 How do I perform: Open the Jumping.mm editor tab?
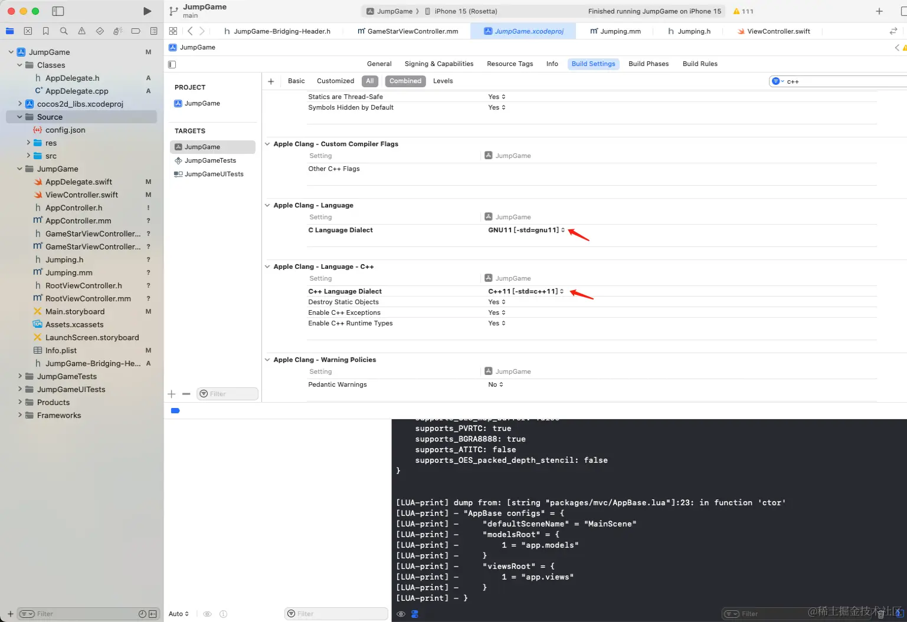click(x=615, y=31)
